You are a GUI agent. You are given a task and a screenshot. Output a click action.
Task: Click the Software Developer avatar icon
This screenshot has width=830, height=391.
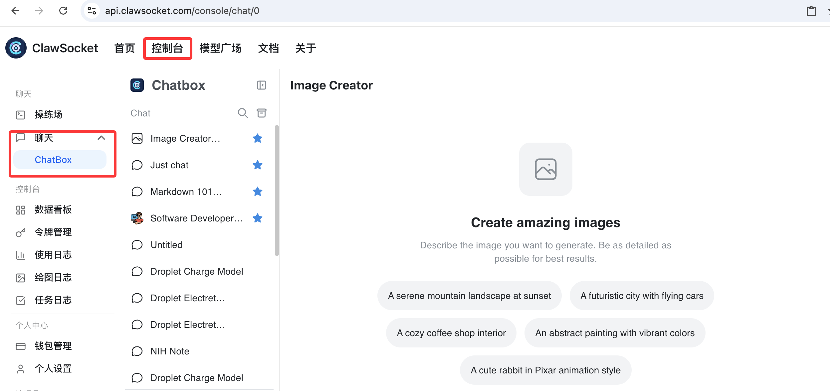[x=137, y=218]
